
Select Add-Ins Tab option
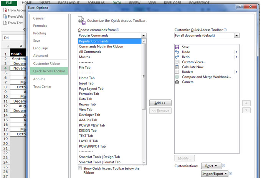pos(110,120)
